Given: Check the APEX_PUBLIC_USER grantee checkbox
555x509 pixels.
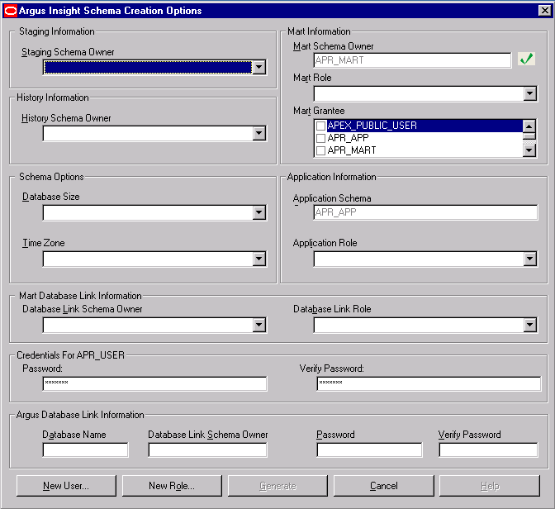Looking at the screenshot, I should click(320, 126).
